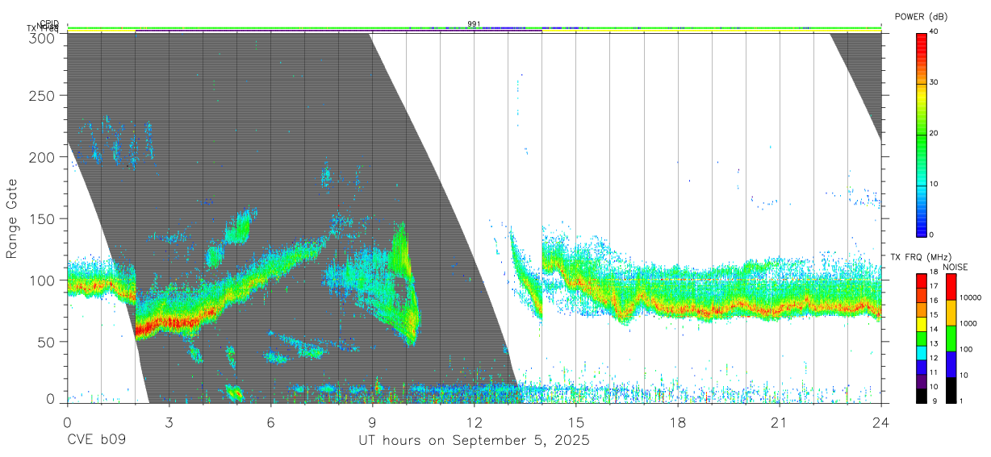Click the 100 tick on Range Gate axis

tap(42, 280)
